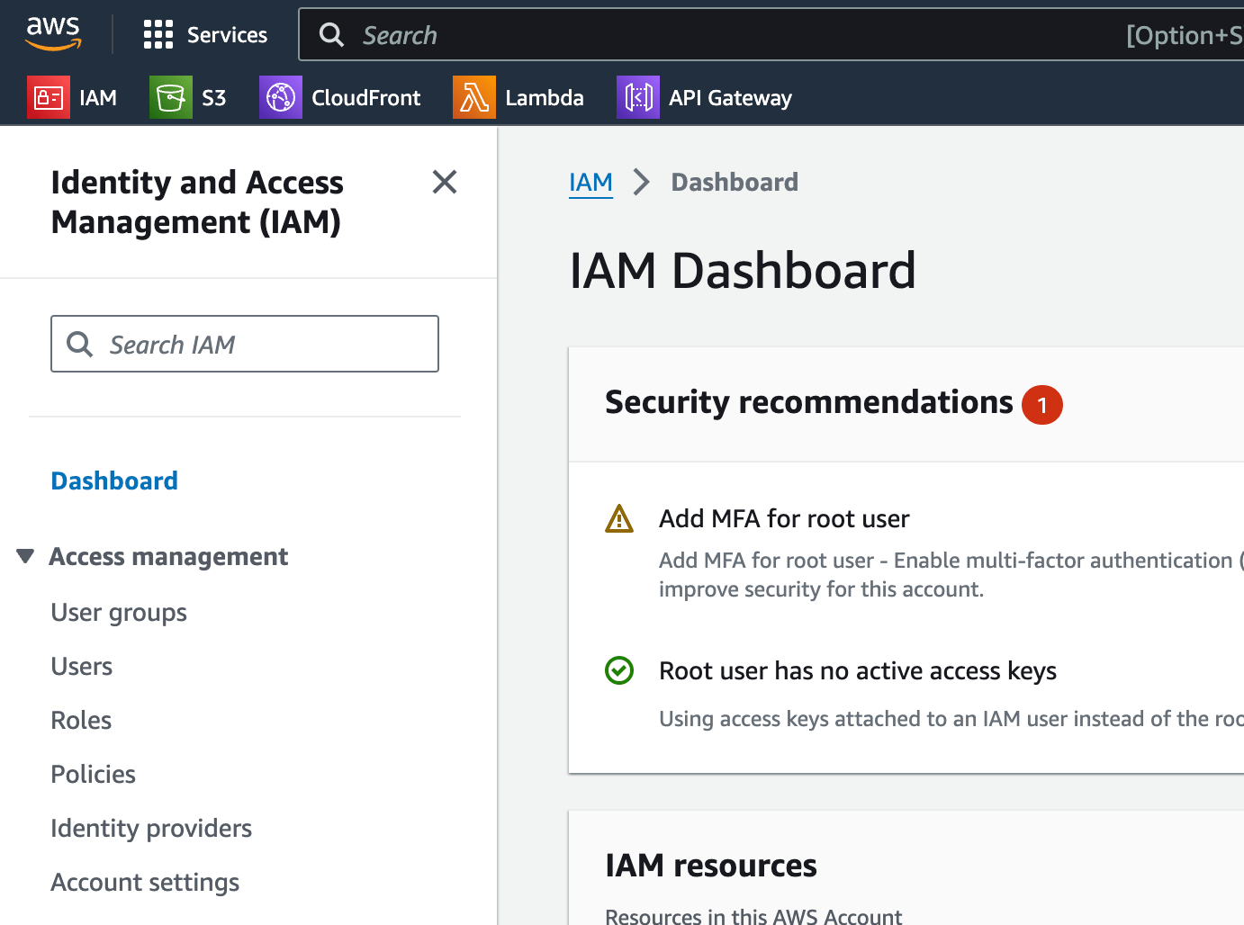Open Policies in the sidebar
Screen dimensions: 1244x925
point(94,775)
